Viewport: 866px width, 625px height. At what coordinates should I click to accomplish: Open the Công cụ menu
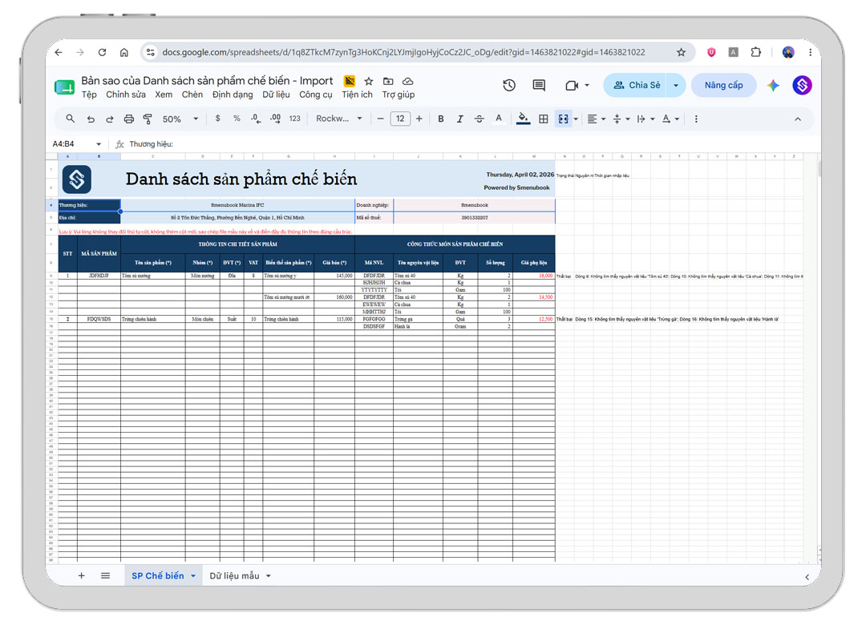click(x=316, y=95)
